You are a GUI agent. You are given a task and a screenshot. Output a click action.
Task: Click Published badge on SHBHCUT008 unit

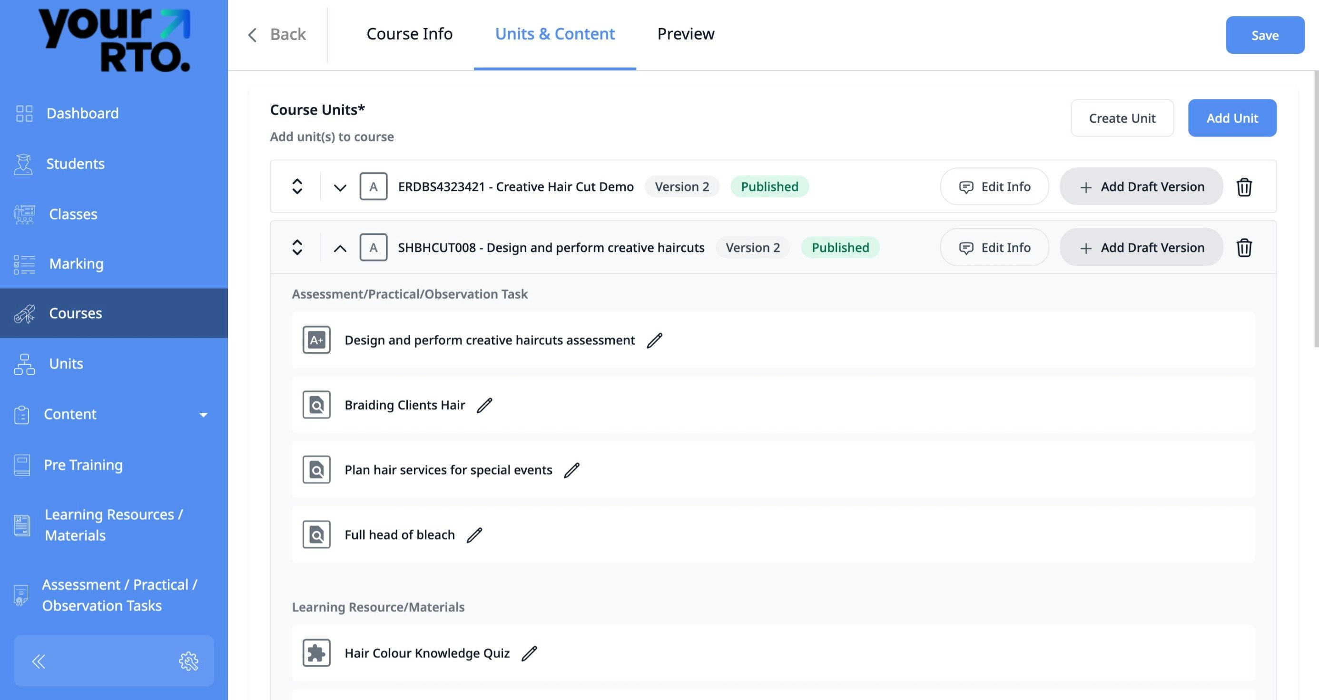840,247
